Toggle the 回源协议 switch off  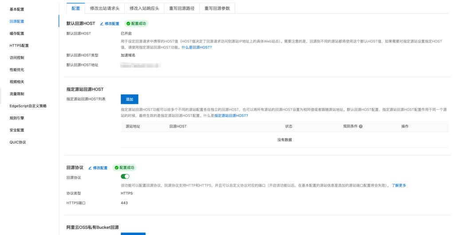(x=125, y=176)
